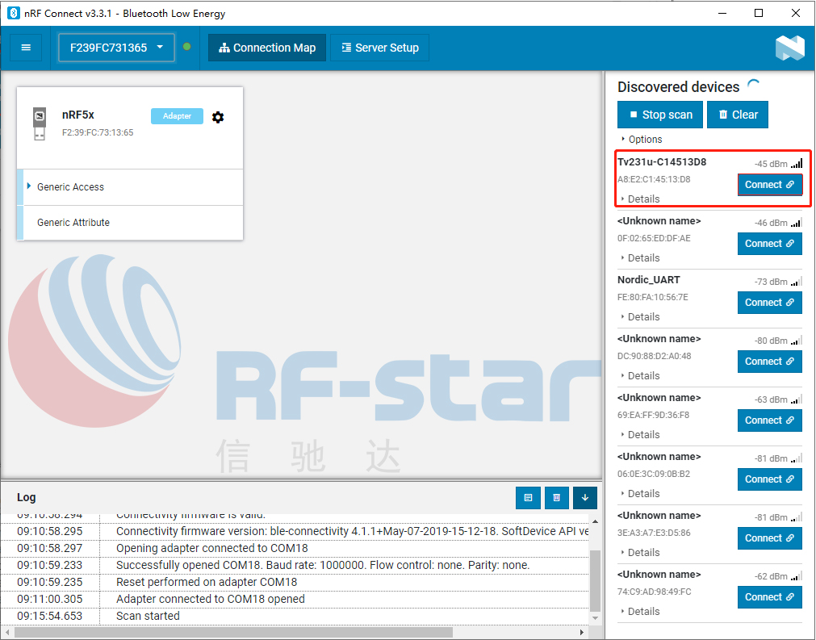
Task: Expand the Options section under Stop scan
Action: point(642,139)
